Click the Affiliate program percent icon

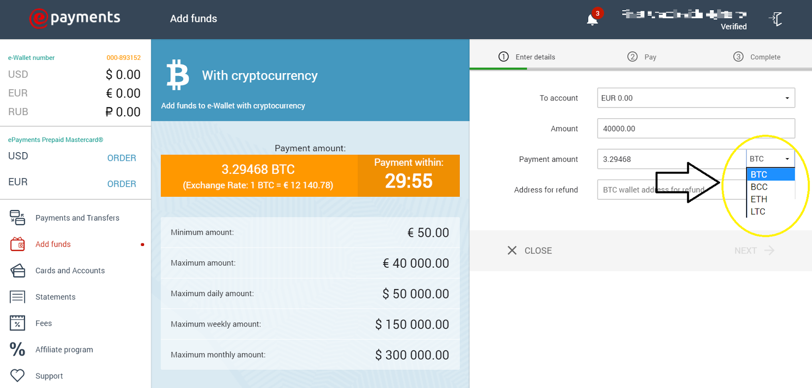pyautogui.click(x=17, y=349)
